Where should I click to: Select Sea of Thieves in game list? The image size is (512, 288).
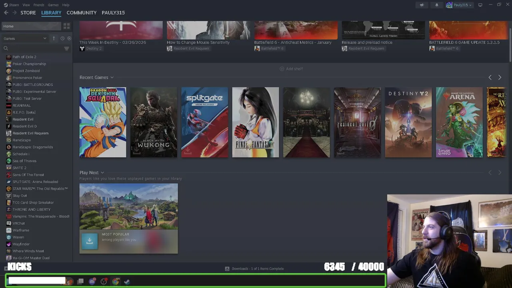click(x=24, y=161)
